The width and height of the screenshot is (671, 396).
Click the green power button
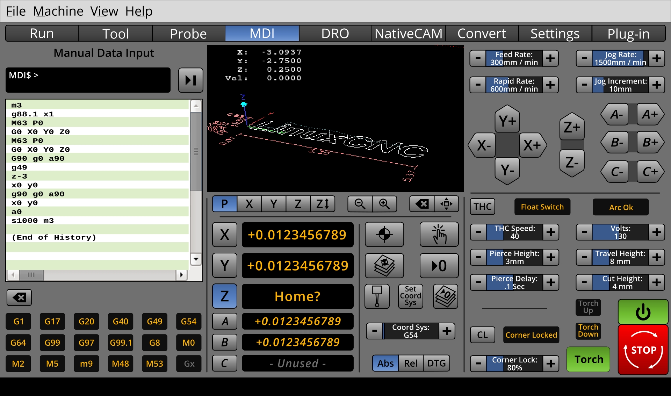pos(643,312)
